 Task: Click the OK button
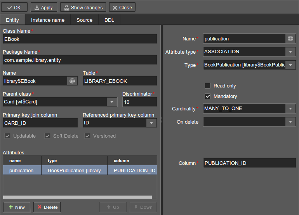coord(14,7)
